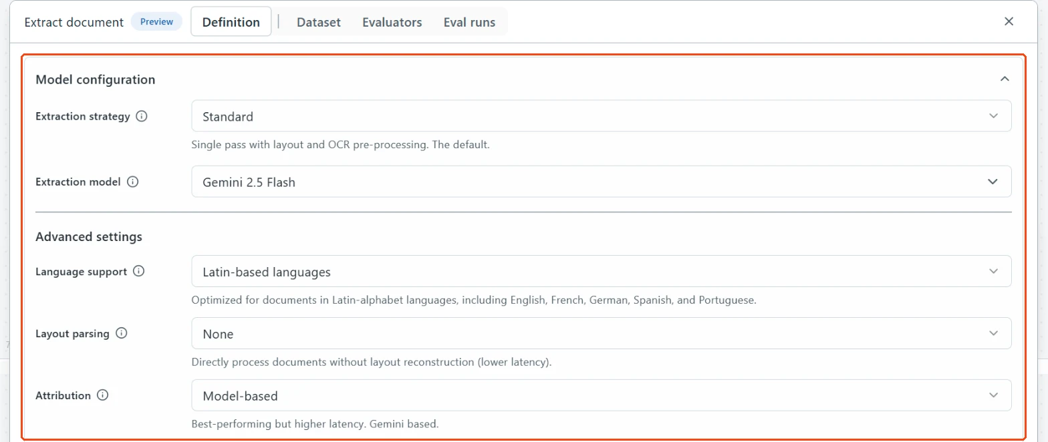The image size is (1048, 442).
Task: Show info for Extraction model
Action: click(132, 182)
